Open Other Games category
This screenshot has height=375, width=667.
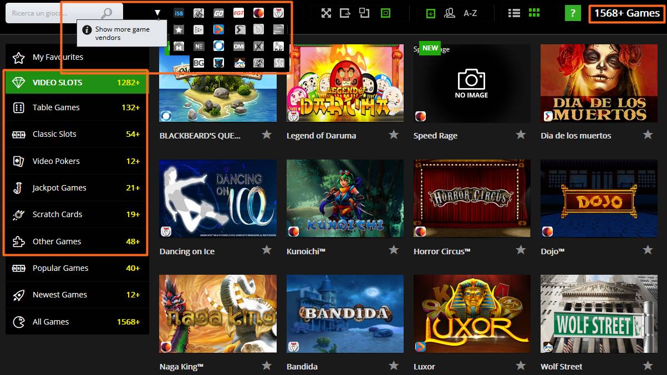(x=77, y=242)
